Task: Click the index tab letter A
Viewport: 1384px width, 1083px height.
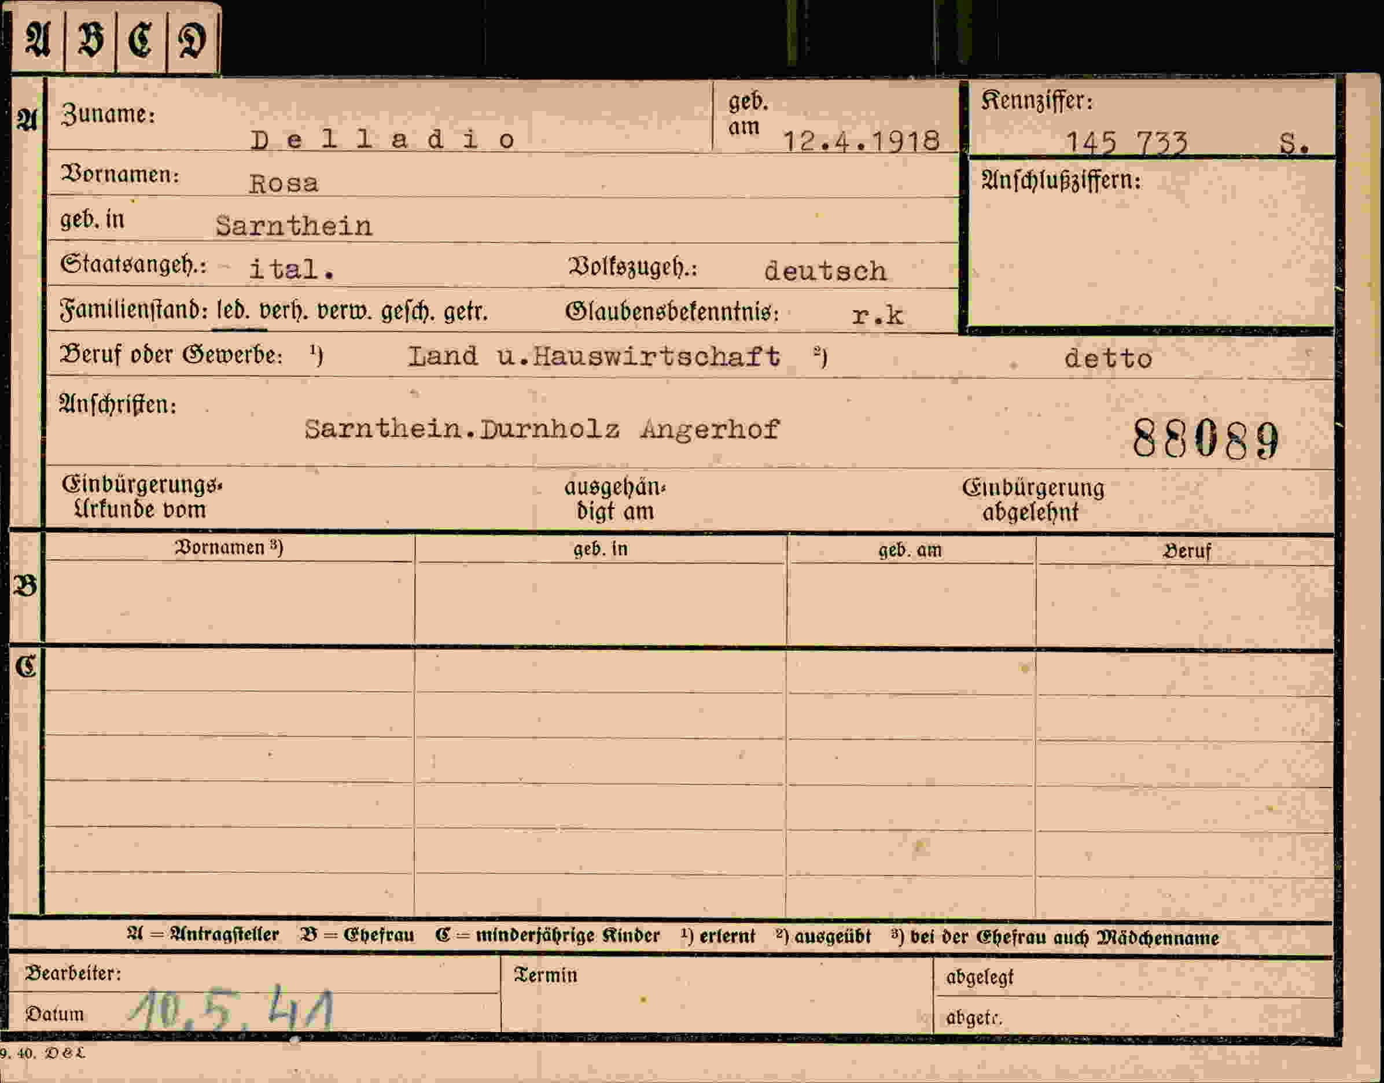Action: 38,40
